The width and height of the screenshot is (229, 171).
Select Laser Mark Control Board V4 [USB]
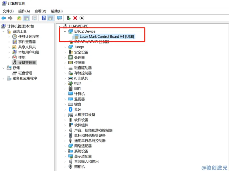click(x=107, y=37)
